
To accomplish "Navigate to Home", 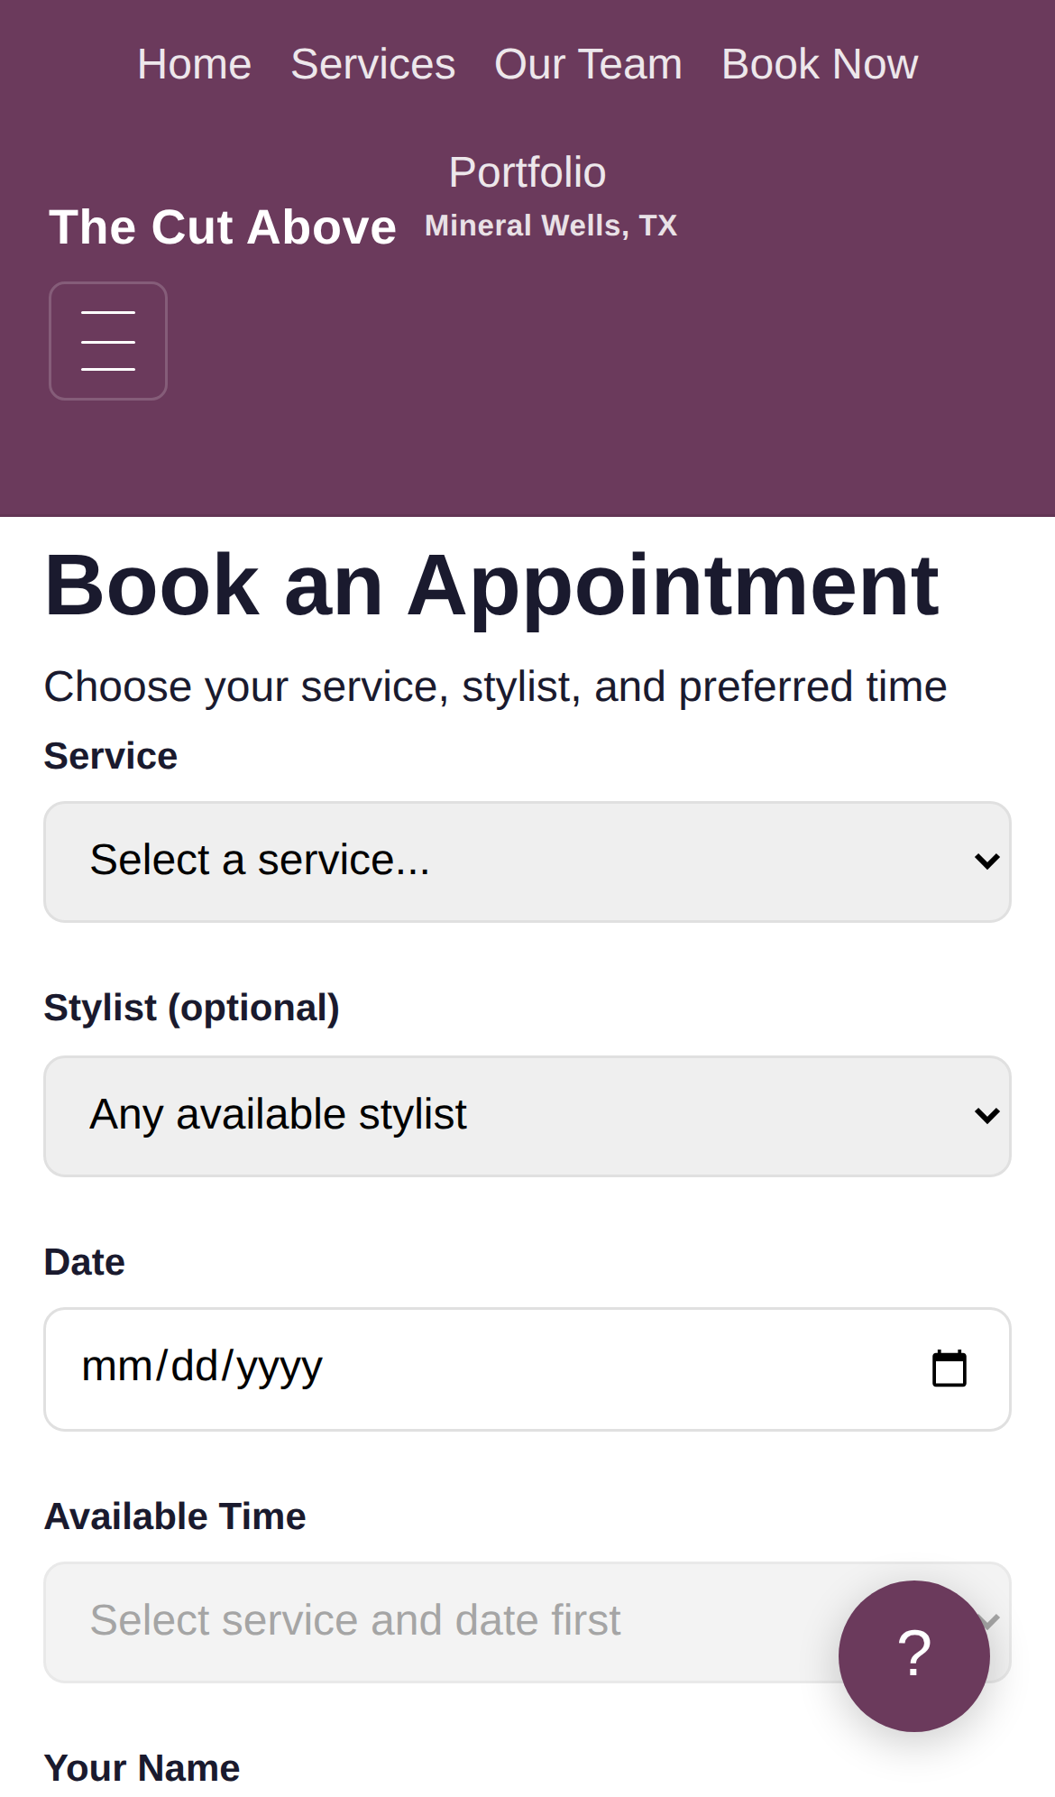I will coord(194,63).
